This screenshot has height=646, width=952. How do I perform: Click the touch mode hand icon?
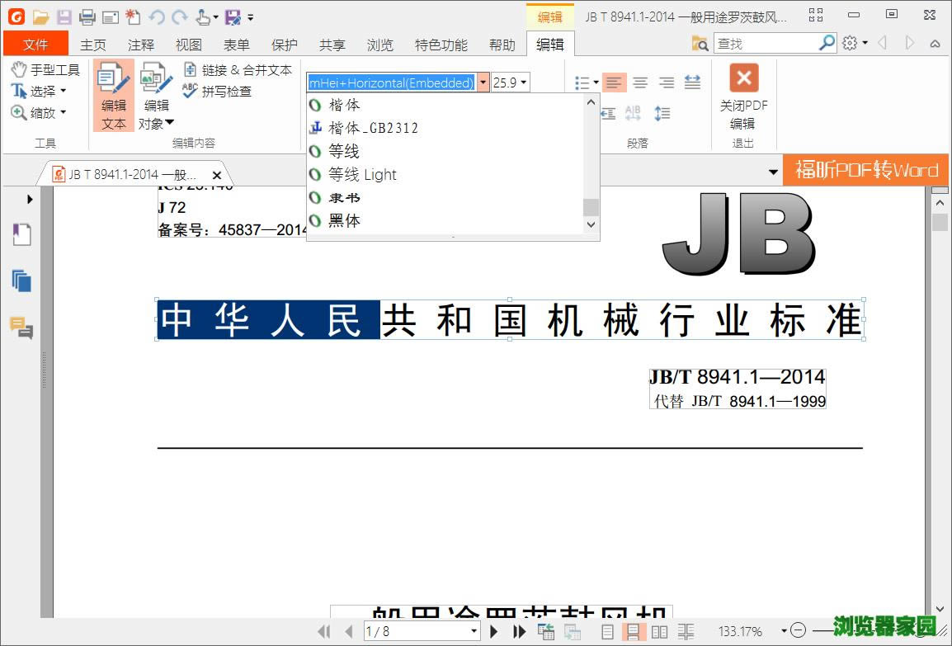(x=203, y=17)
